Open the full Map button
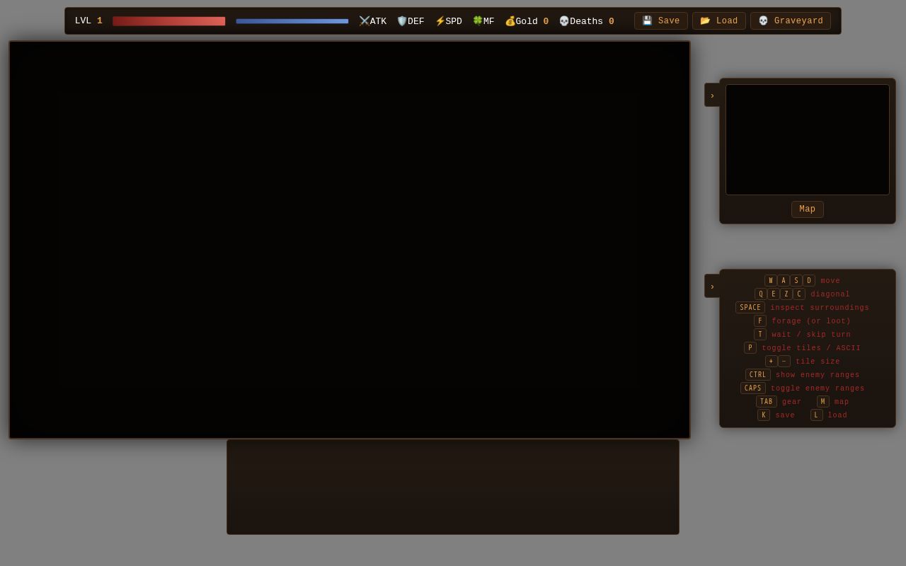The width and height of the screenshot is (906, 566). click(x=808, y=209)
